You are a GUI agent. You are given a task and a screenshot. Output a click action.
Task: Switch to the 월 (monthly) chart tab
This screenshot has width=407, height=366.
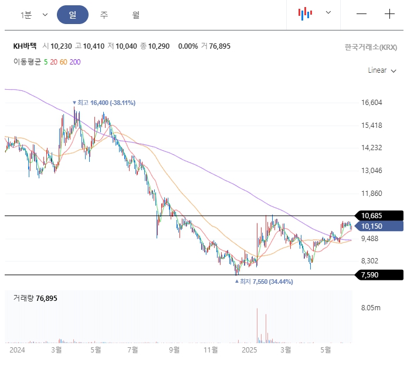pos(135,15)
